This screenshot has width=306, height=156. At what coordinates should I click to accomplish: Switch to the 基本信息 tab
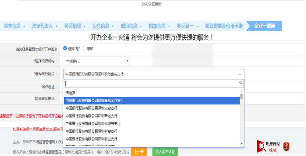click(x=12, y=26)
